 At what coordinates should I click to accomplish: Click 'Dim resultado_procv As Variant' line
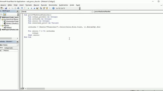coord(43,23)
